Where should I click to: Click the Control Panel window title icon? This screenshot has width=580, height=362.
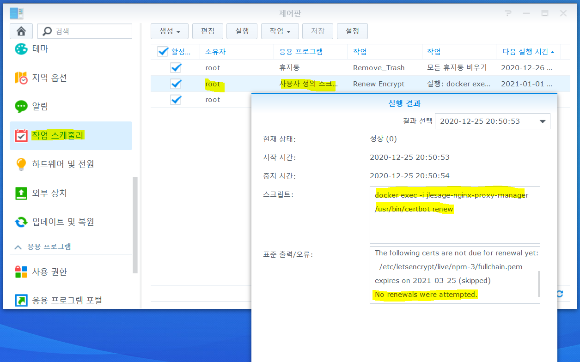pyautogui.click(x=16, y=13)
